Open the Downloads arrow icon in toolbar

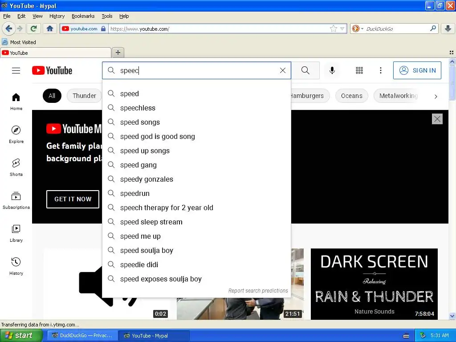[x=448, y=28]
